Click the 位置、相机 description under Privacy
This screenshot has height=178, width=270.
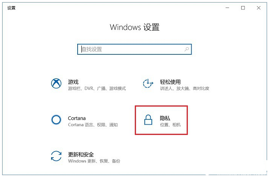coord(170,125)
